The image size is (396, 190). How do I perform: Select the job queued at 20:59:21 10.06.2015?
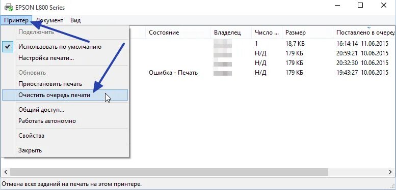coord(362,53)
